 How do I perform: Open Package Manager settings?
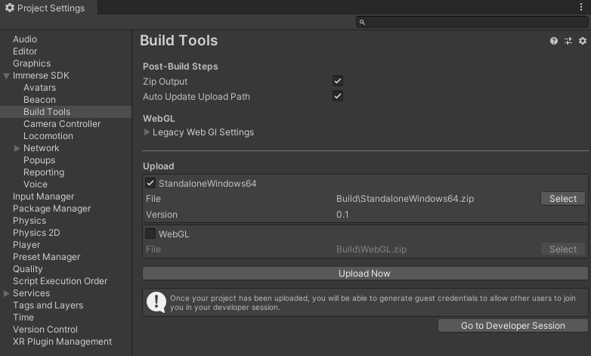coord(51,209)
